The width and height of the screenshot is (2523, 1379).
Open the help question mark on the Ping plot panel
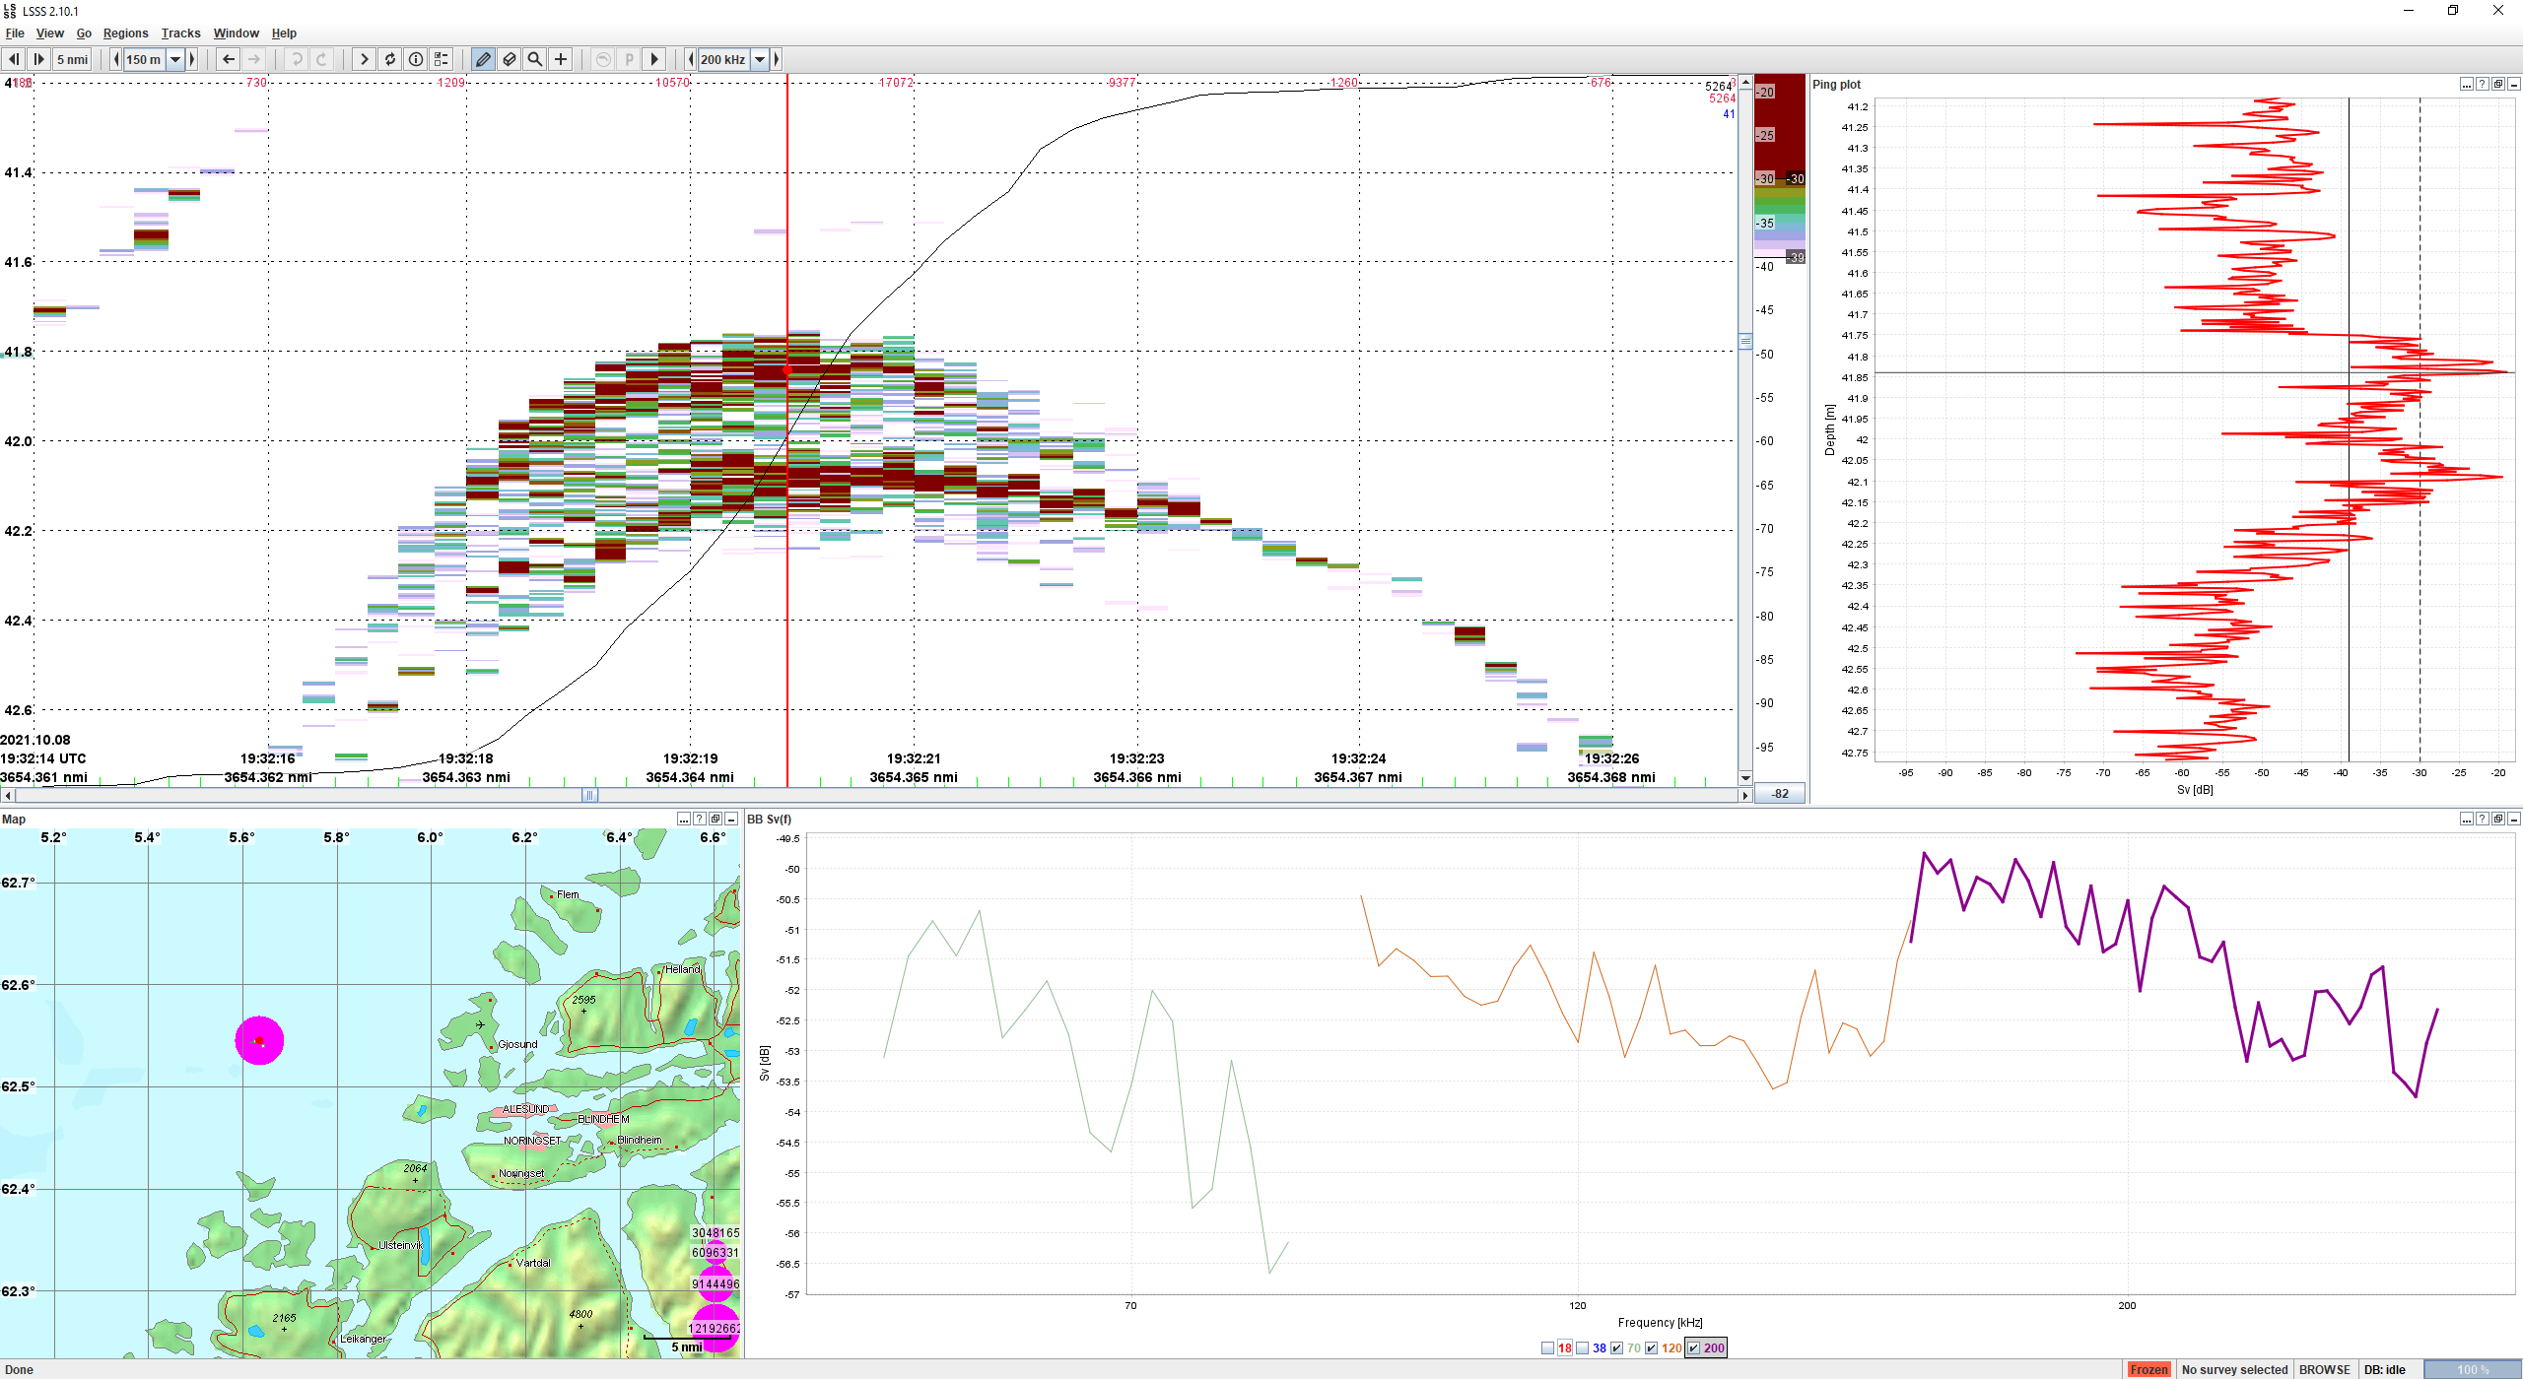pos(2482,84)
